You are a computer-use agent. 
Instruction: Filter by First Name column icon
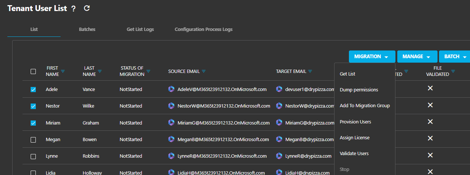point(63,71)
